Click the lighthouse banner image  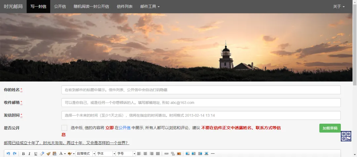176,47
